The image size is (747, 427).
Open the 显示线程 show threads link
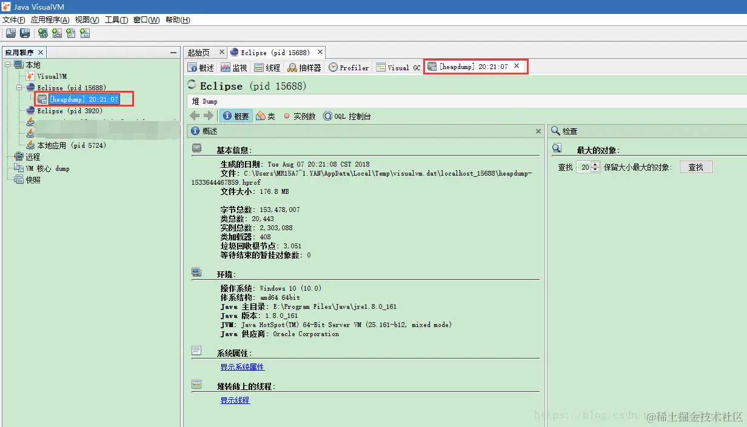(x=235, y=400)
